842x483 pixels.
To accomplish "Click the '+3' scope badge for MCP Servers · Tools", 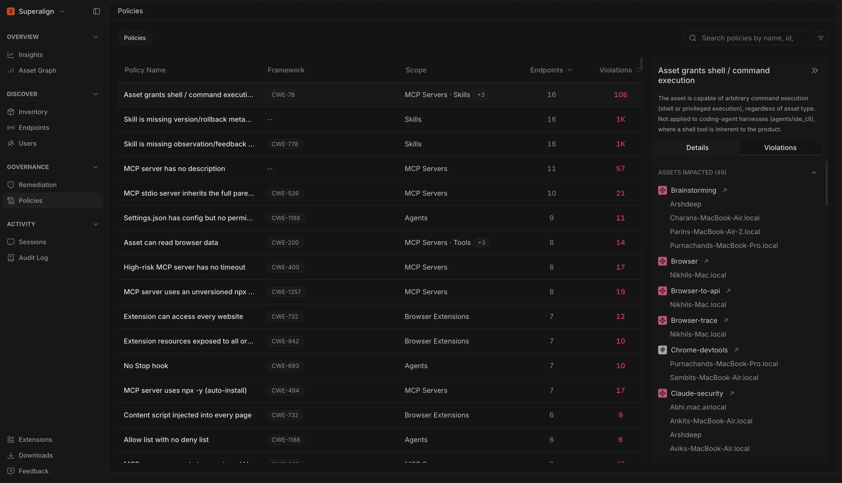I will click(482, 243).
